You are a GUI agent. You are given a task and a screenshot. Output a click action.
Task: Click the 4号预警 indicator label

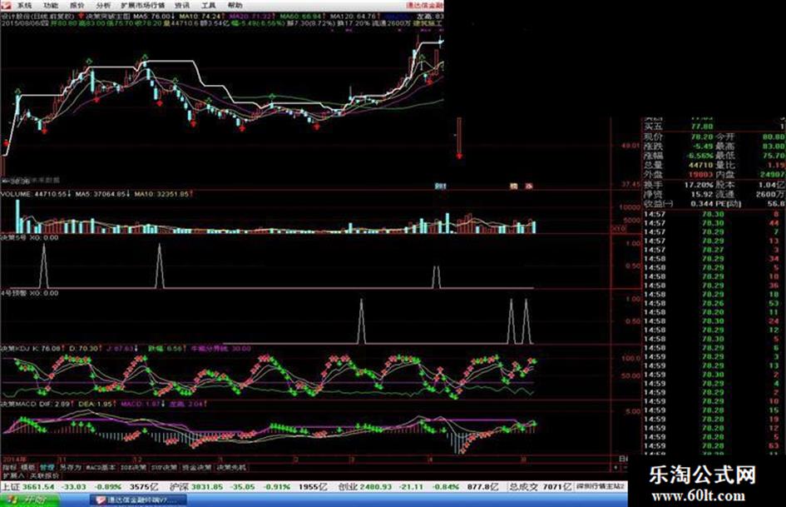14,293
